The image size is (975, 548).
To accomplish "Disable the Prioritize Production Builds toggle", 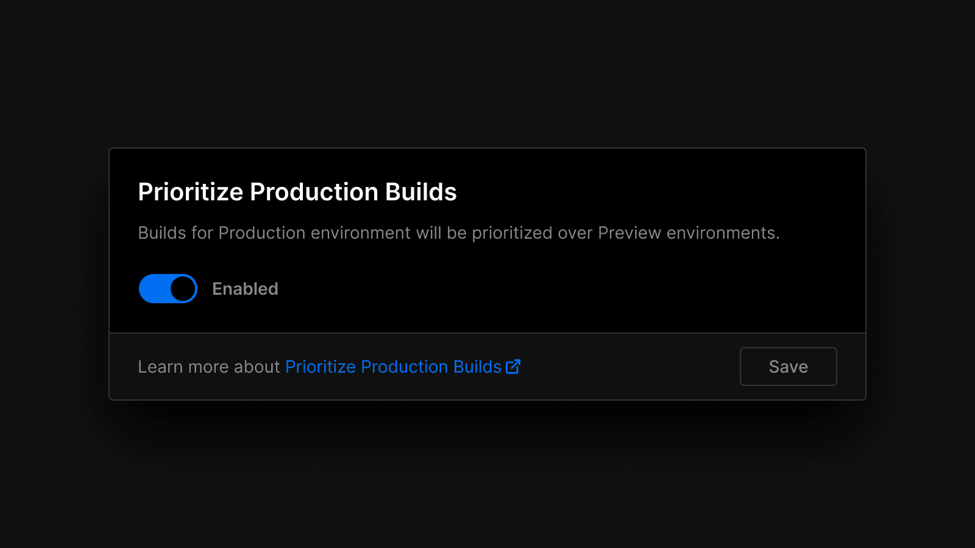I will coord(168,289).
